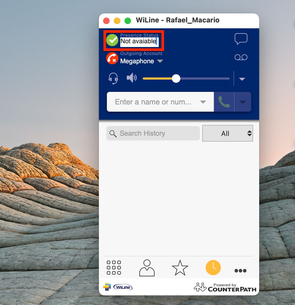Click the red Outgoing Account phone icon
295x305 pixels.
click(112, 58)
